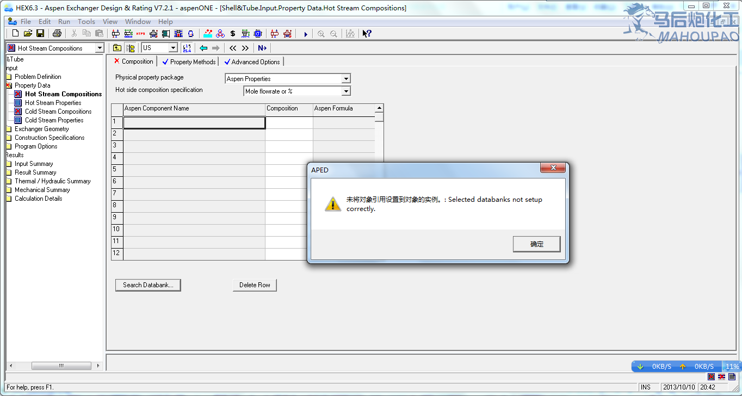The height and width of the screenshot is (396, 742).
Task: Open the Edit menu
Action: pos(45,22)
